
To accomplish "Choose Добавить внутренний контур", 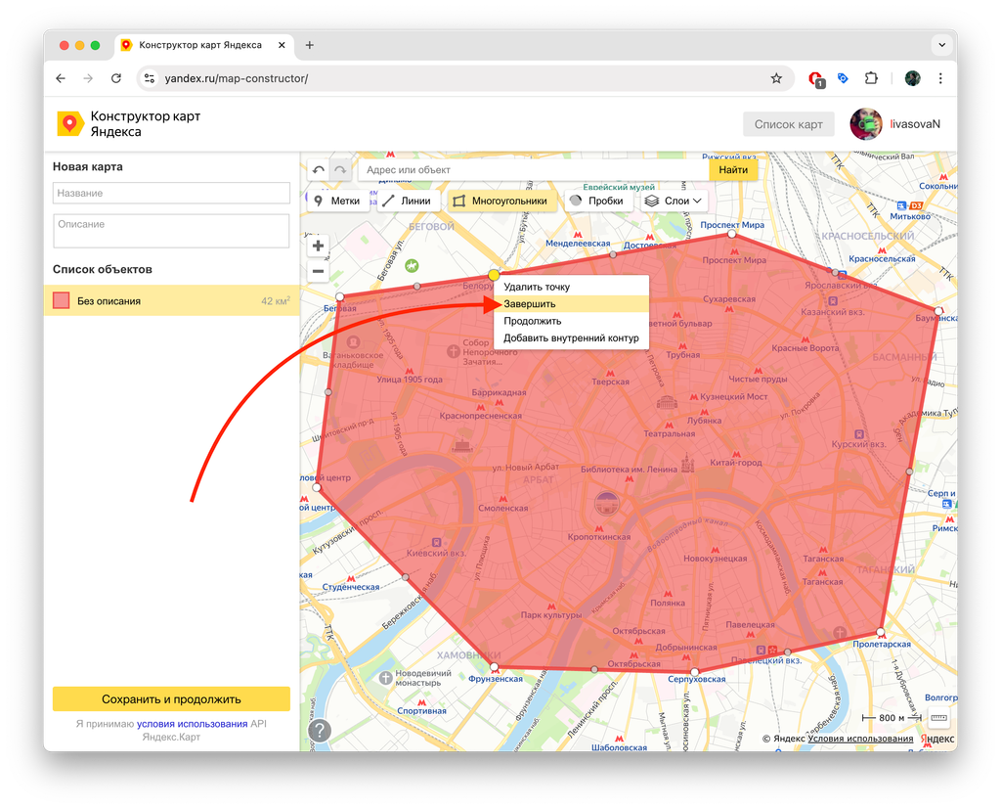I will pyautogui.click(x=571, y=338).
